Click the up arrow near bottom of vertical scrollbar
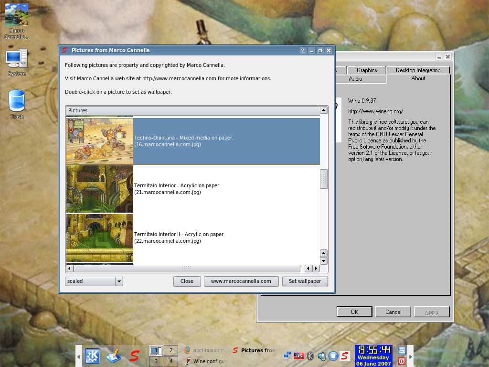The height and width of the screenshot is (367, 489). [x=324, y=253]
